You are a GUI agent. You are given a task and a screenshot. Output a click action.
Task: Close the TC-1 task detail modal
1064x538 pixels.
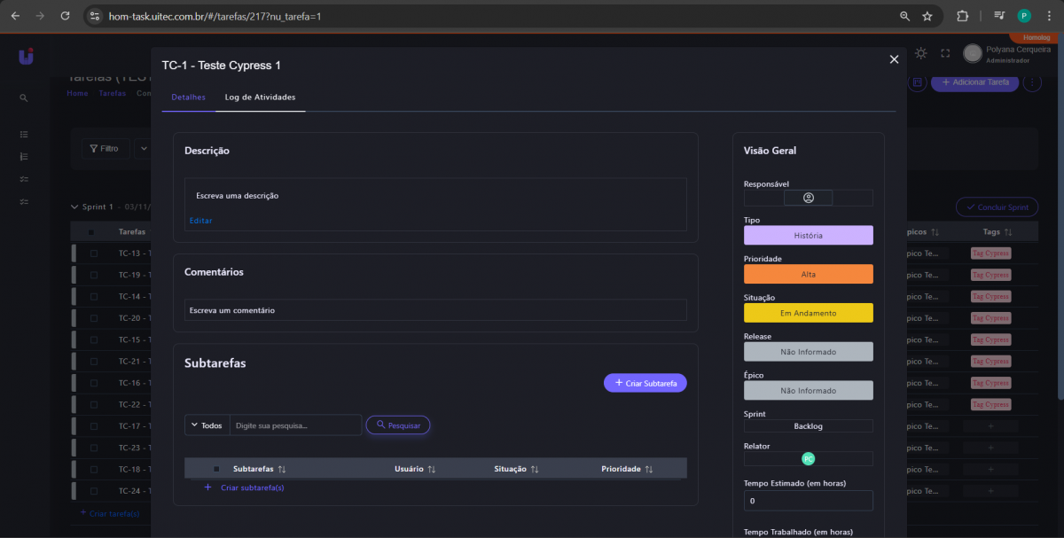click(x=894, y=59)
